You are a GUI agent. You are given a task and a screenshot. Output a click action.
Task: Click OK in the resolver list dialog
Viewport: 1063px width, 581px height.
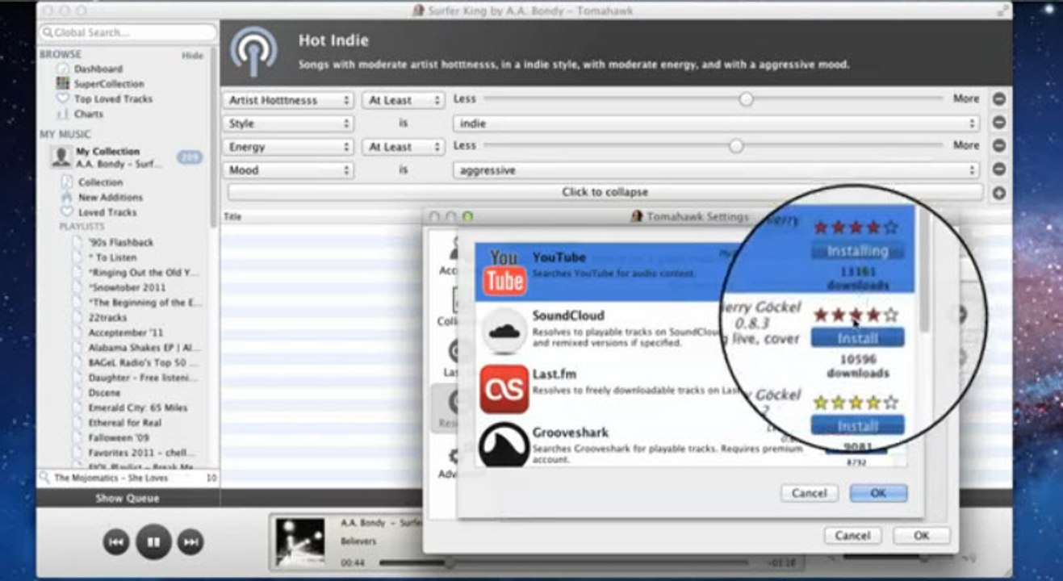click(878, 493)
